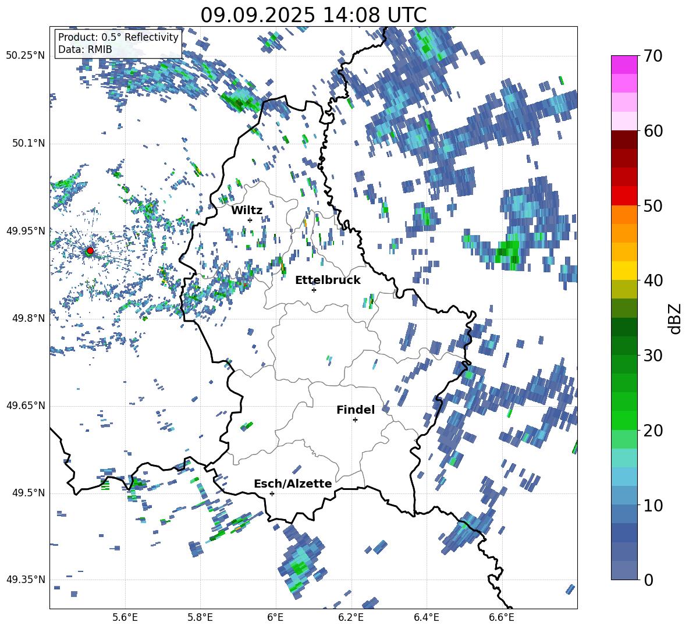Click the 10 colorbar tick label
This screenshot has width=689, height=629.
[x=652, y=505]
